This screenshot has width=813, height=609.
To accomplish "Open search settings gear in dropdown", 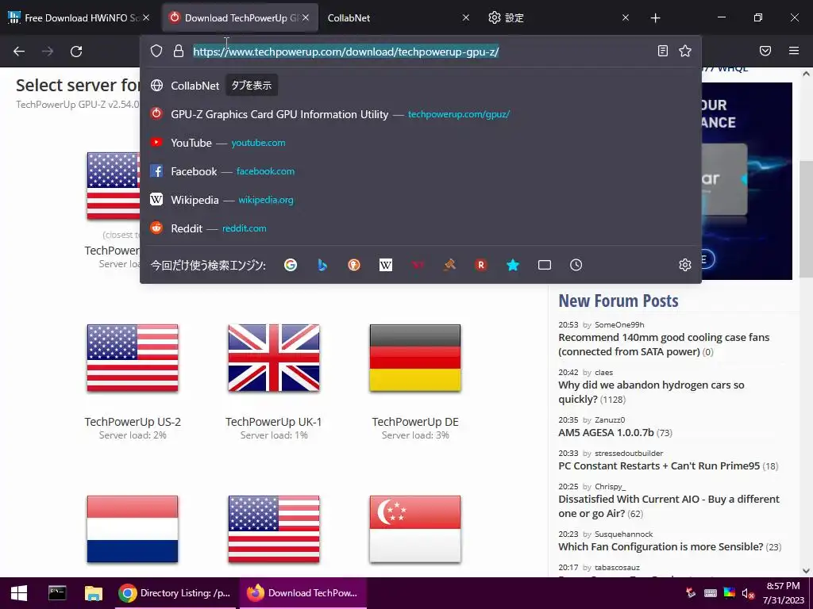I will coord(685,265).
